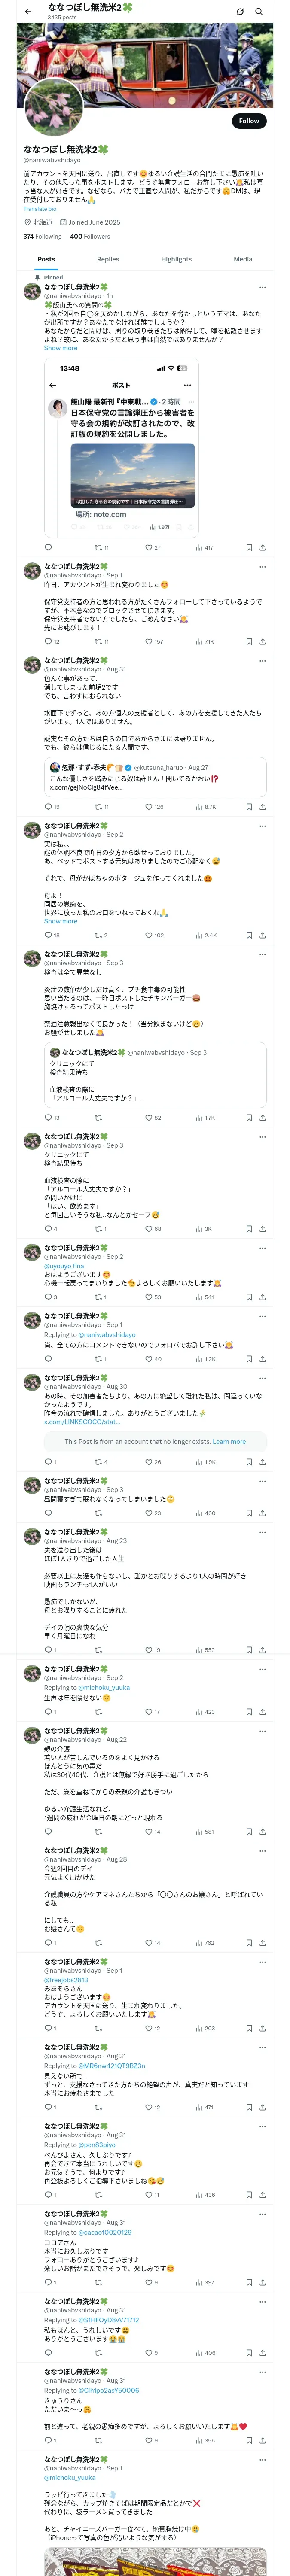Bookmark the pinned post

coord(249,548)
